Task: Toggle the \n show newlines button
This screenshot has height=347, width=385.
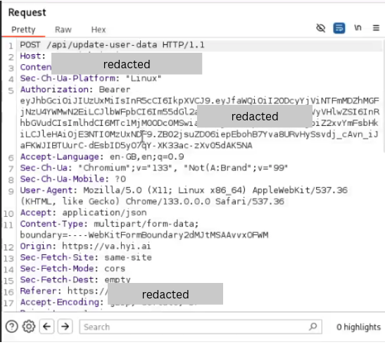Action: pos(358,27)
